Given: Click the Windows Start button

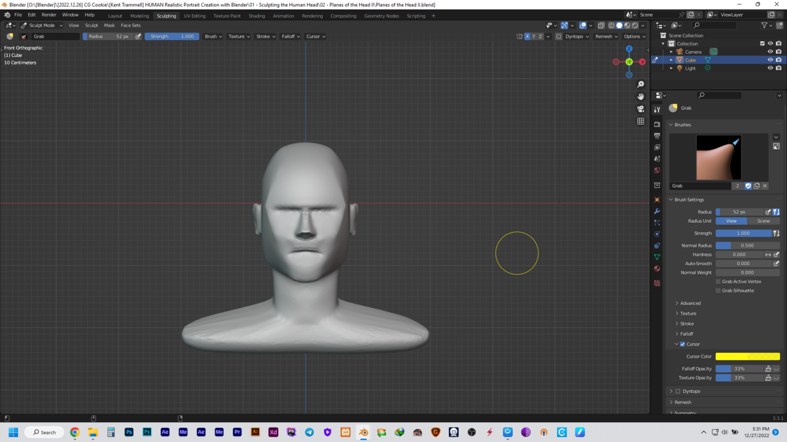Looking at the screenshot, I should [x=13, y=432].
